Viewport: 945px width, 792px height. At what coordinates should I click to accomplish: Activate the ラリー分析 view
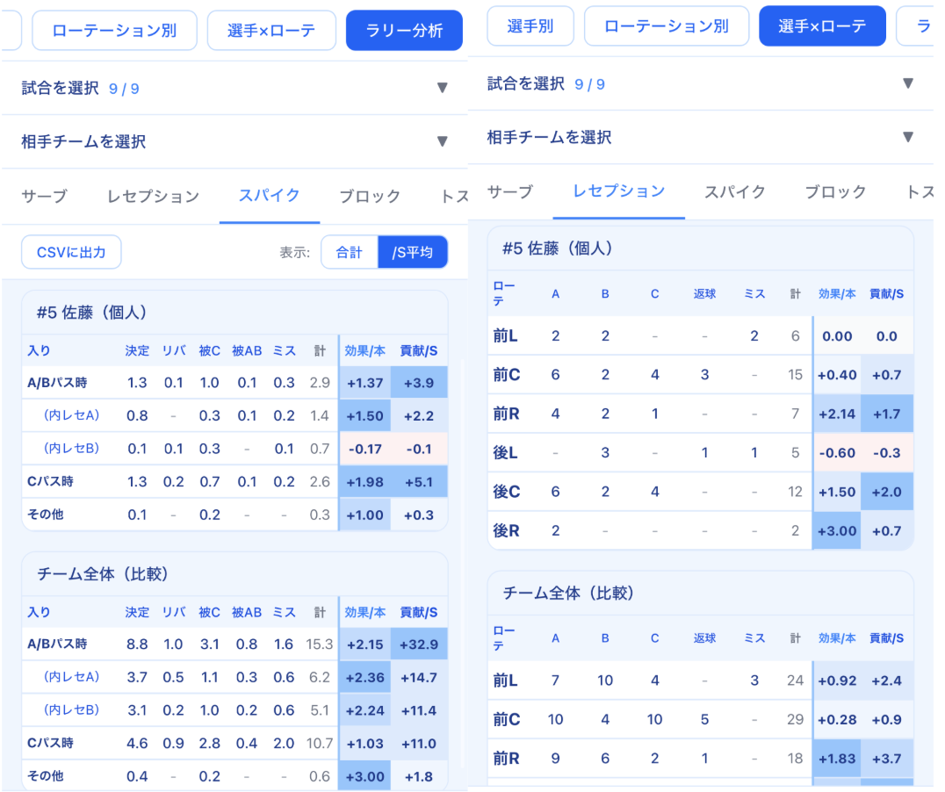(404, 30)
